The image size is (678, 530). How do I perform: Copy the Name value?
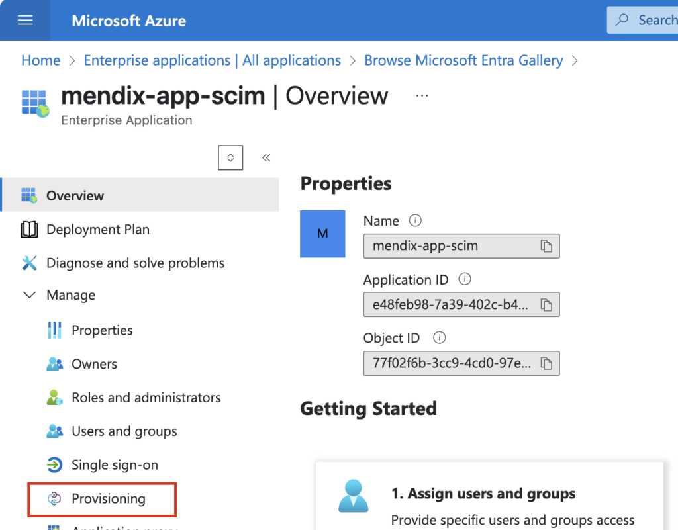coord(546,246)
